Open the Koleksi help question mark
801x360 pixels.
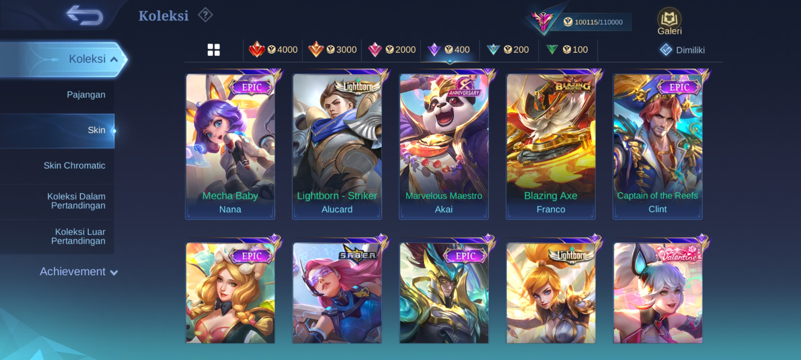tap(205, 15)
